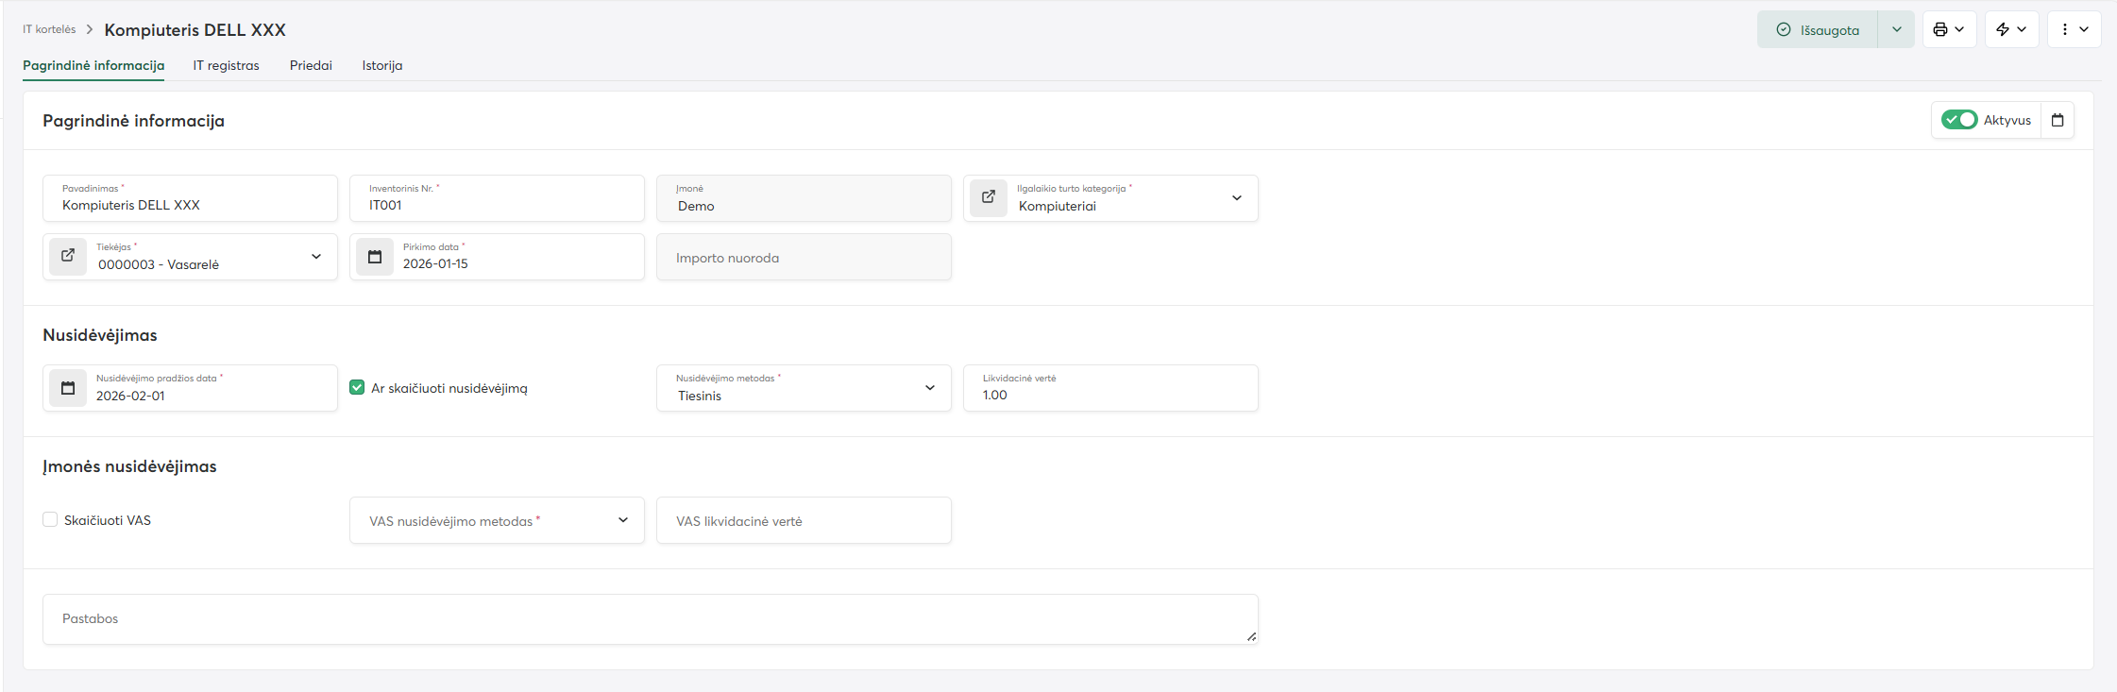Screen dimensions: 2117x692
Task: Open linked record for Ilgalaikio turto kategorija
Action: pyautogui.click(x=989, y=197)
